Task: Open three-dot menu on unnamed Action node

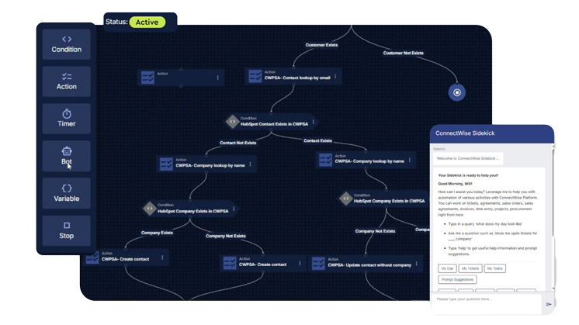Action: coord(217,78)
